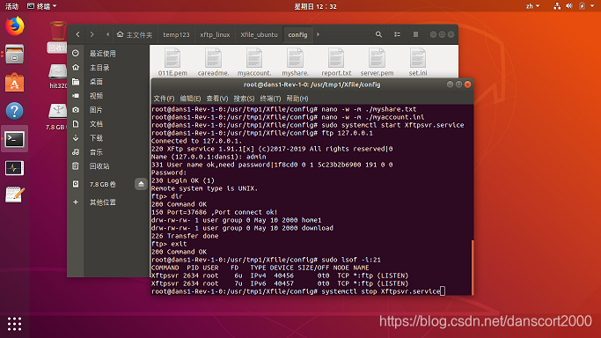Go to xftp_linux in path bar
The height and width of the screenshot is (338, 601).
pos(215,34)
